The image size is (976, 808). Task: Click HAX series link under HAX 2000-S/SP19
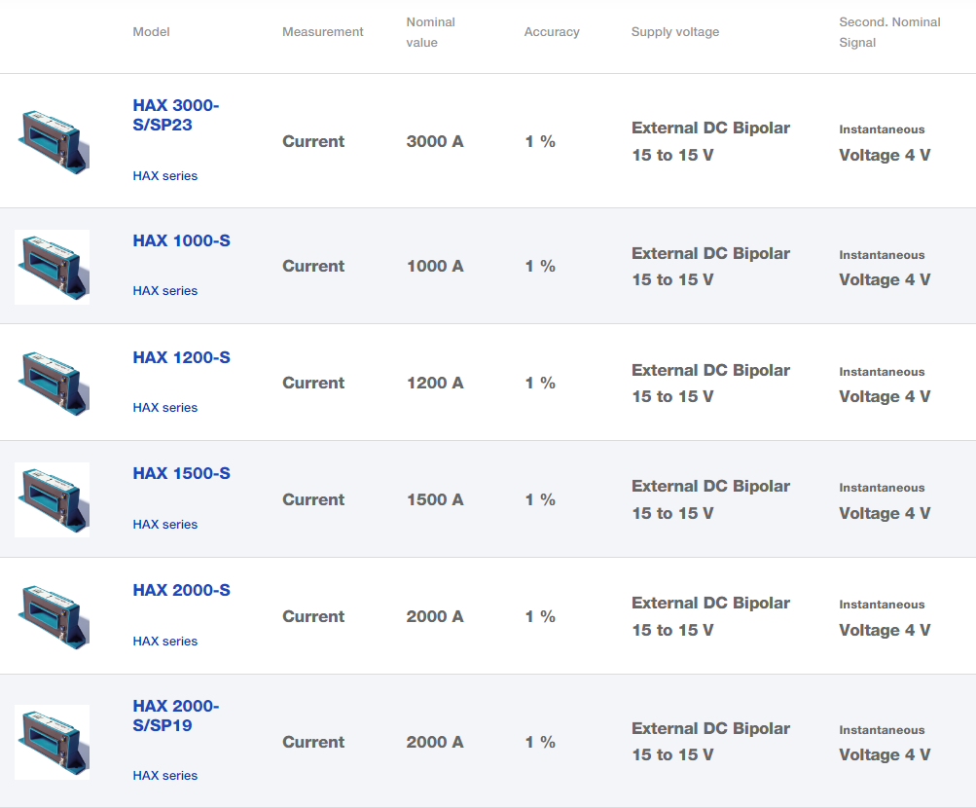pos(165,776)
